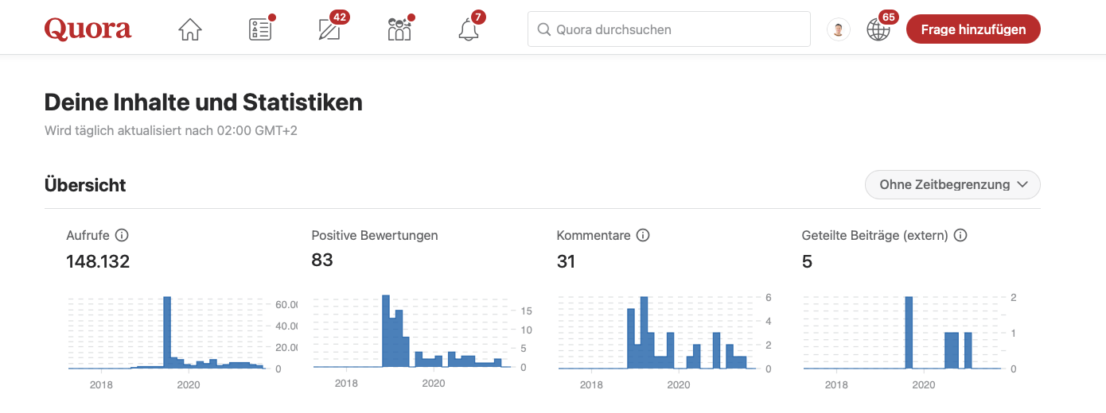Click the Quora logo
1106x413 pixels.
click(x=88, y=29)
